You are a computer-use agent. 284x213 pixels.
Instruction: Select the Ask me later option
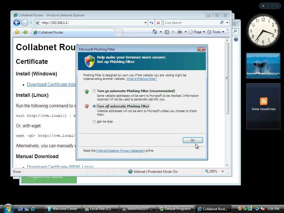(x=94, y=121)
